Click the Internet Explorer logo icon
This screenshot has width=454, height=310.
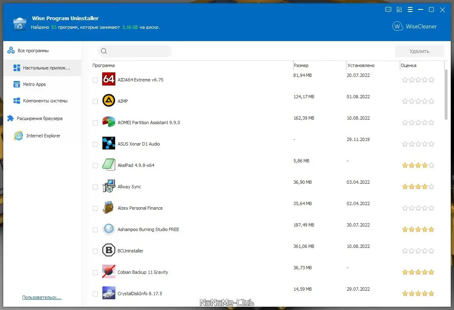tap(18, 136)
